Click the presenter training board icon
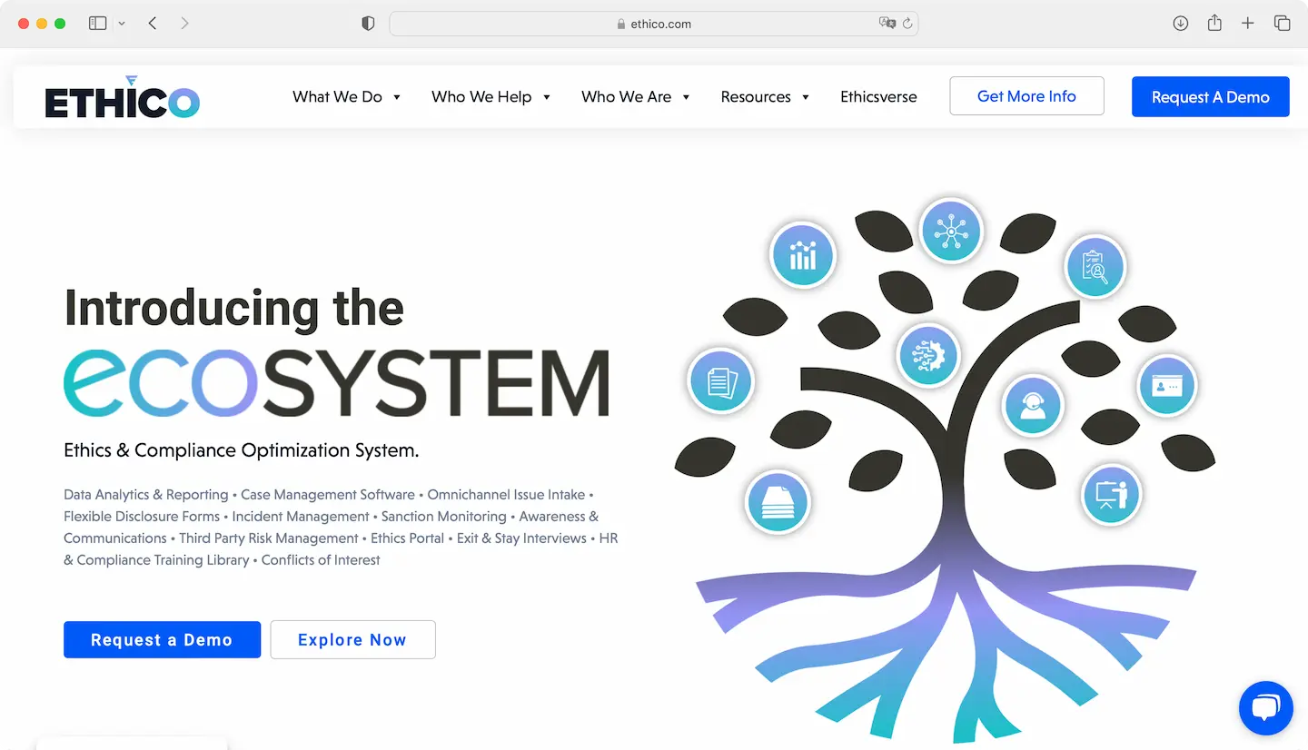 [1112, 494]
